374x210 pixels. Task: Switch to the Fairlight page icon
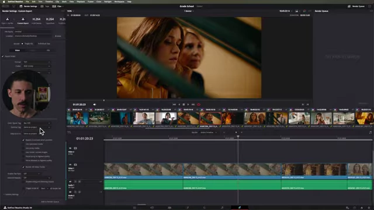(222, 208)
